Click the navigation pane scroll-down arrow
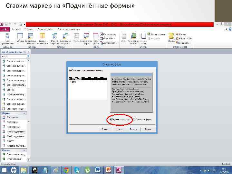The height and width of the screenshot is (174, 232). (28, 160)
